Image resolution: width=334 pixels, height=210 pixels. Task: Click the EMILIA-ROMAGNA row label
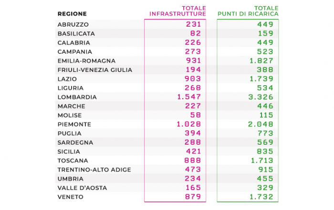pos(86,61)
